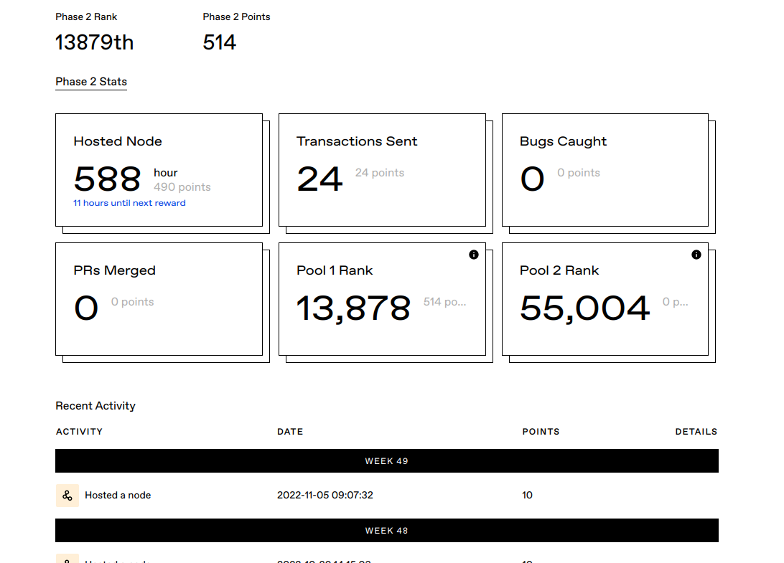
Task: Select the Pool 1 Rank card
Action: 382,299
